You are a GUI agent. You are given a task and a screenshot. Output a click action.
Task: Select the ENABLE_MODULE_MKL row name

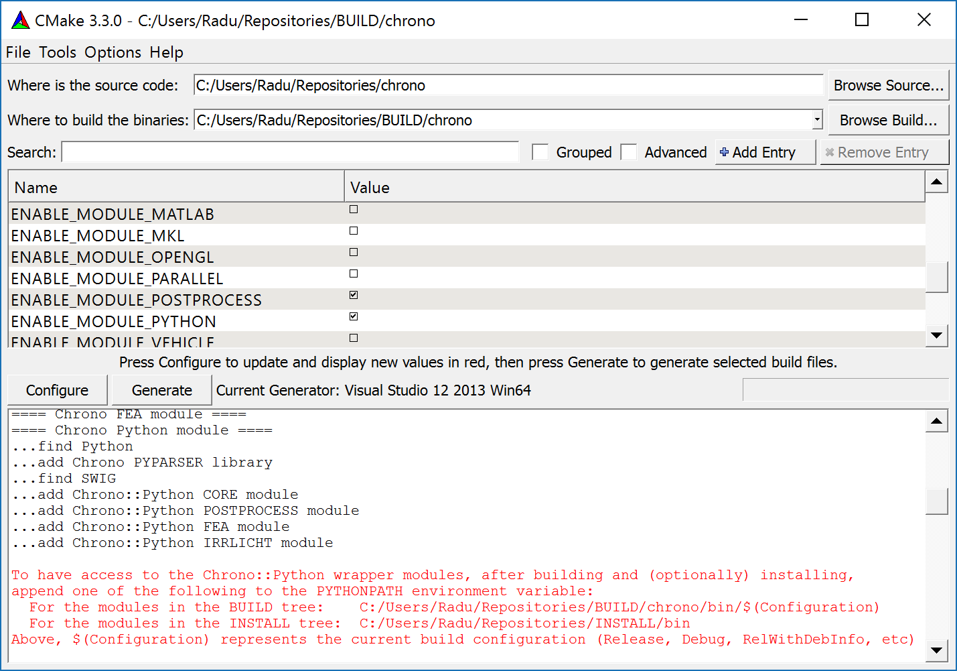pos(98,236)
